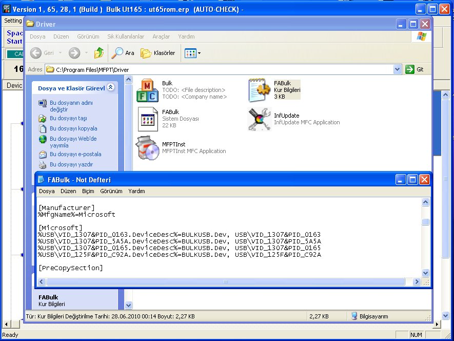This screenshot has width=454, height=341.
Task: Click the %MfgName%=Microsoft line
Action: point(77,215)
